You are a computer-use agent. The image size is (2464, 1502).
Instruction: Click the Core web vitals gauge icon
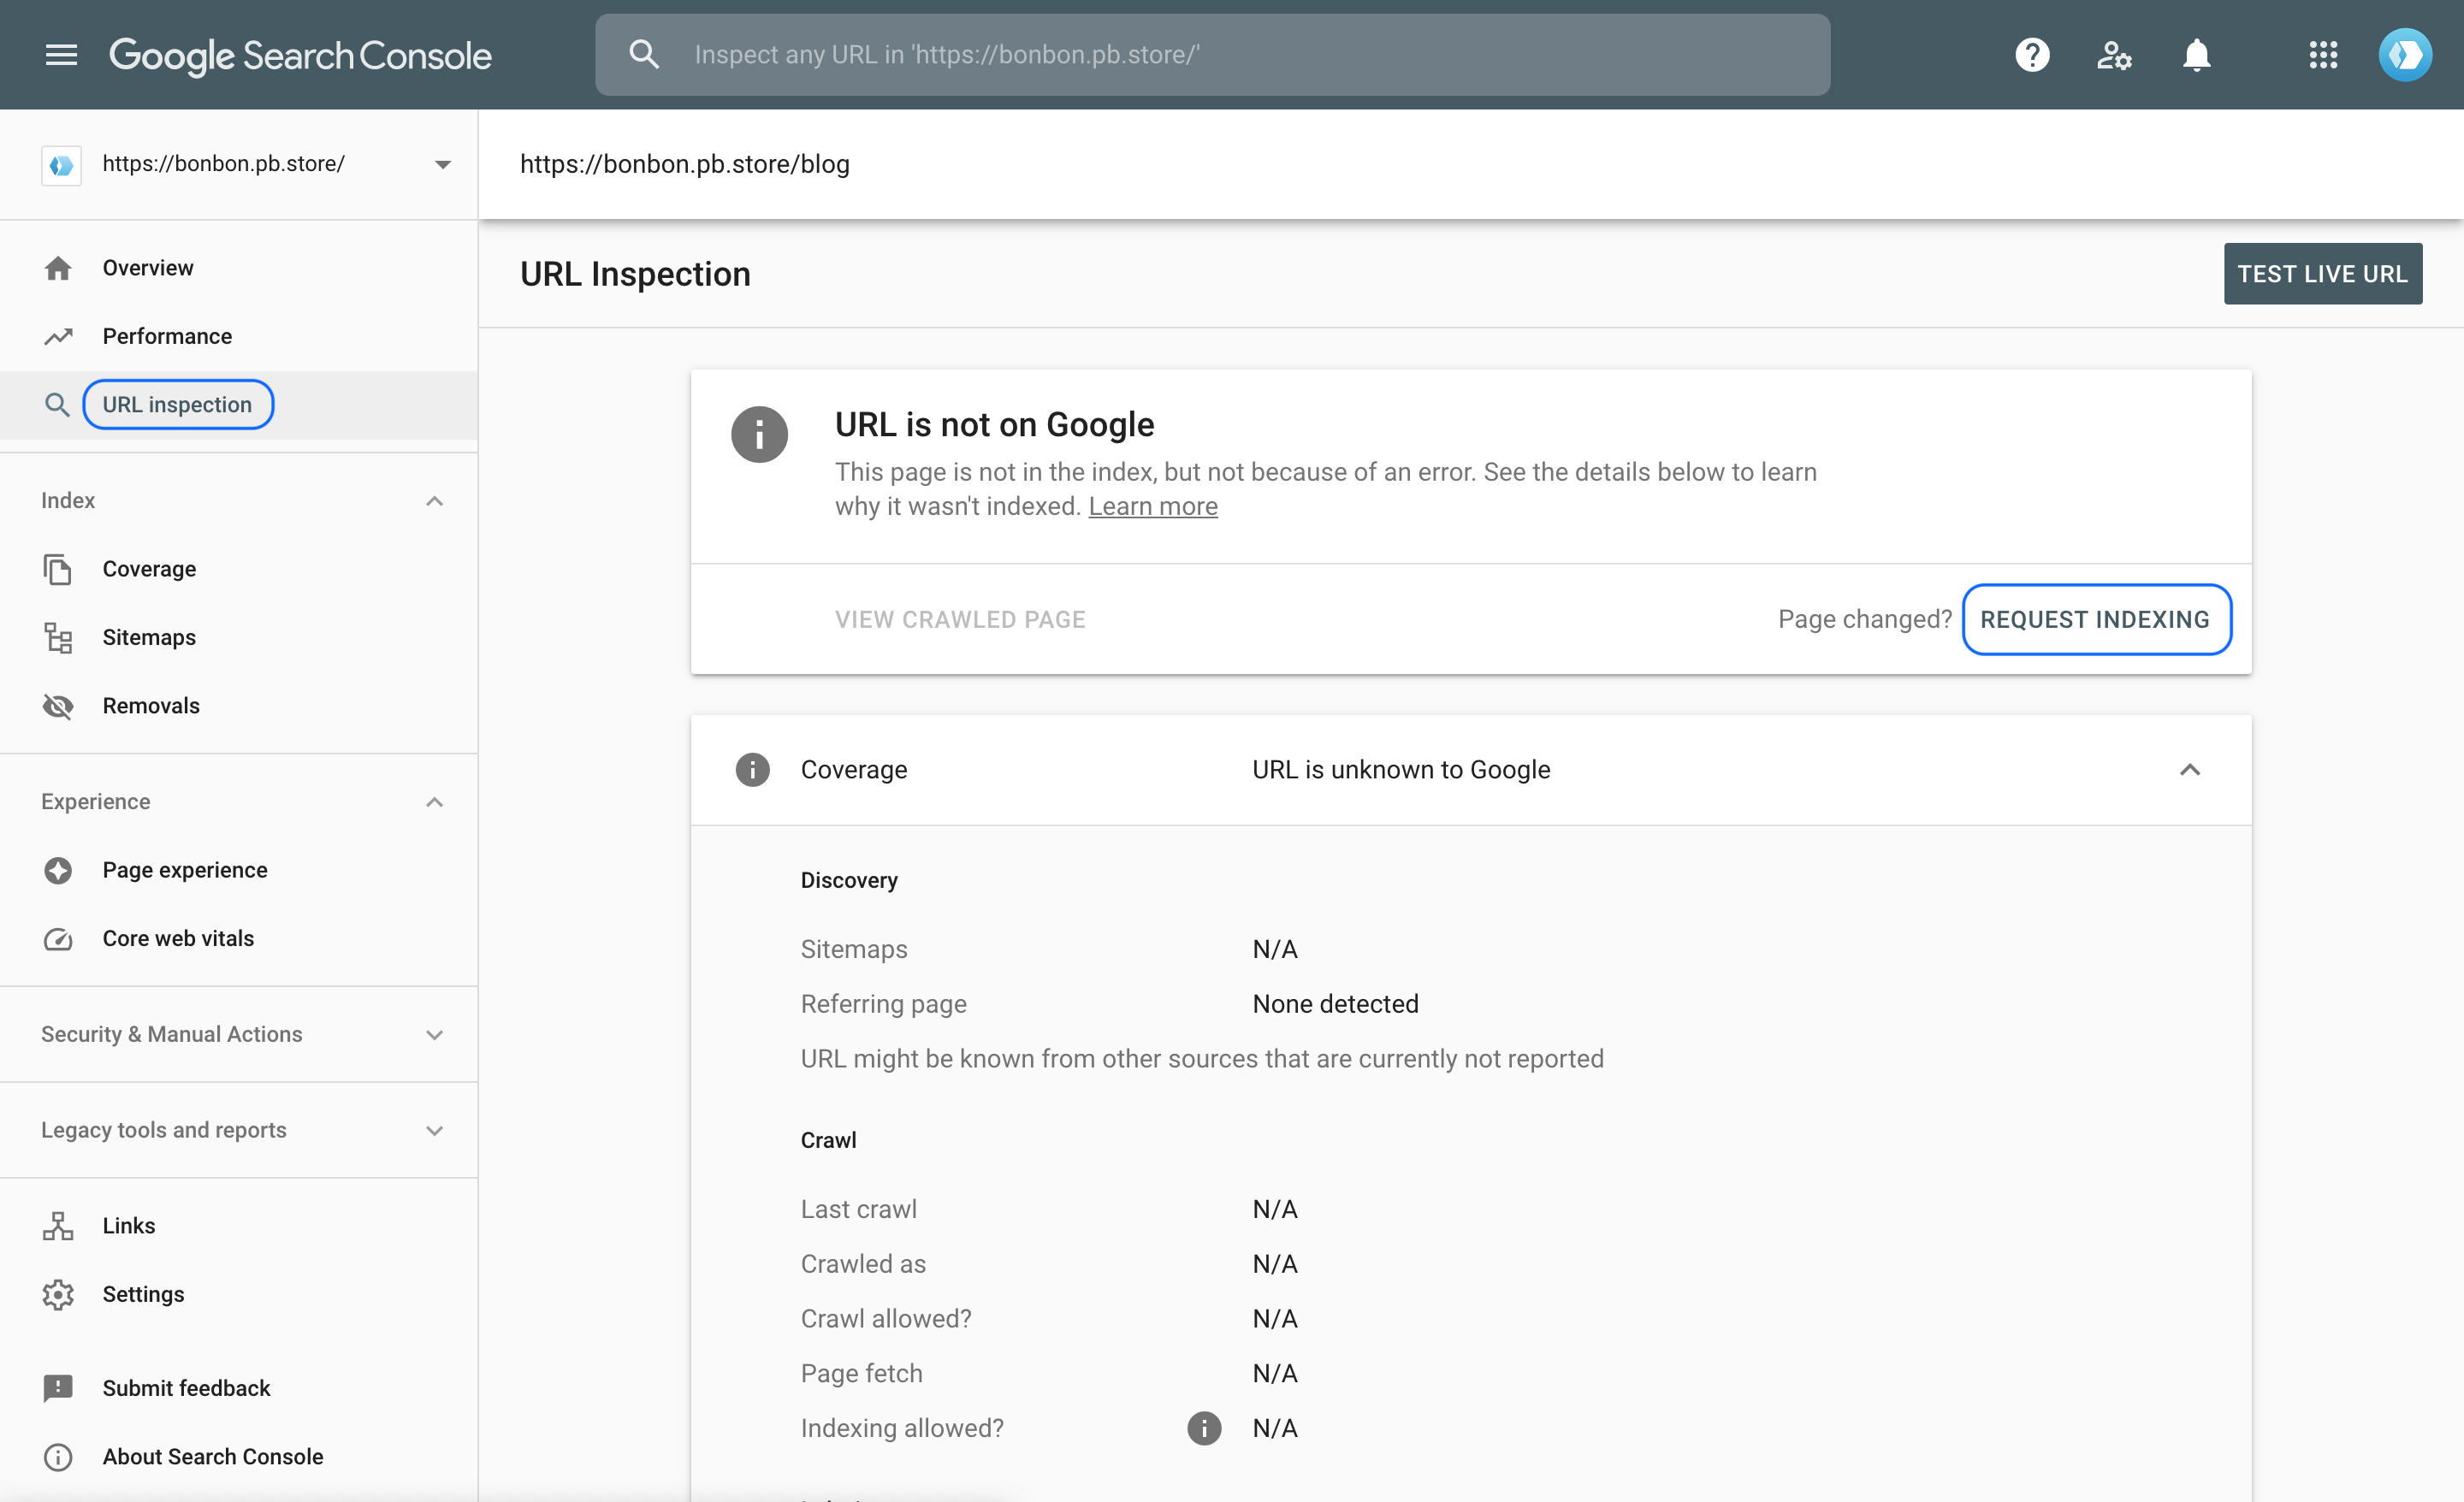(58, 939)
